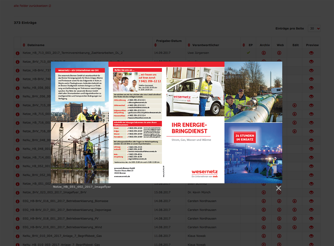Download the Web file for Betriebserklaerung_Wind
Screen dimensions: 334x246
(x=279, y=227)
